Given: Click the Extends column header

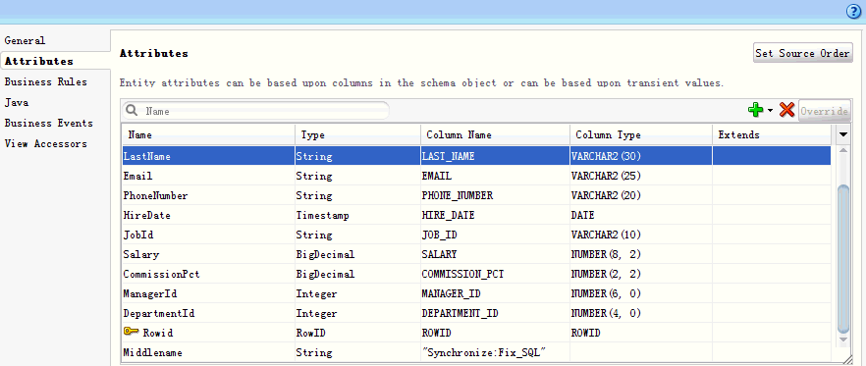Looking at the screenshot, I should (x=772, y=134).
